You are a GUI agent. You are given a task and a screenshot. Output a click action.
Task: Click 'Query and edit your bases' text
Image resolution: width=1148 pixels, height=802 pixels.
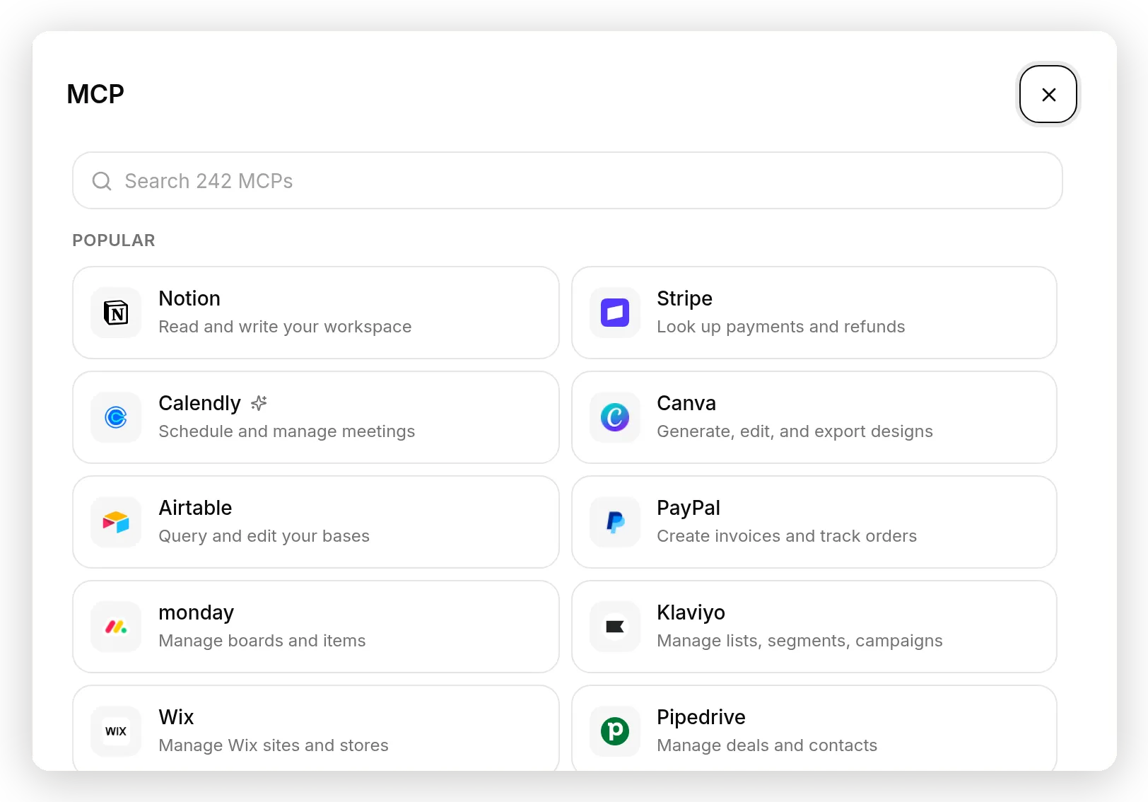coord(264,536)
